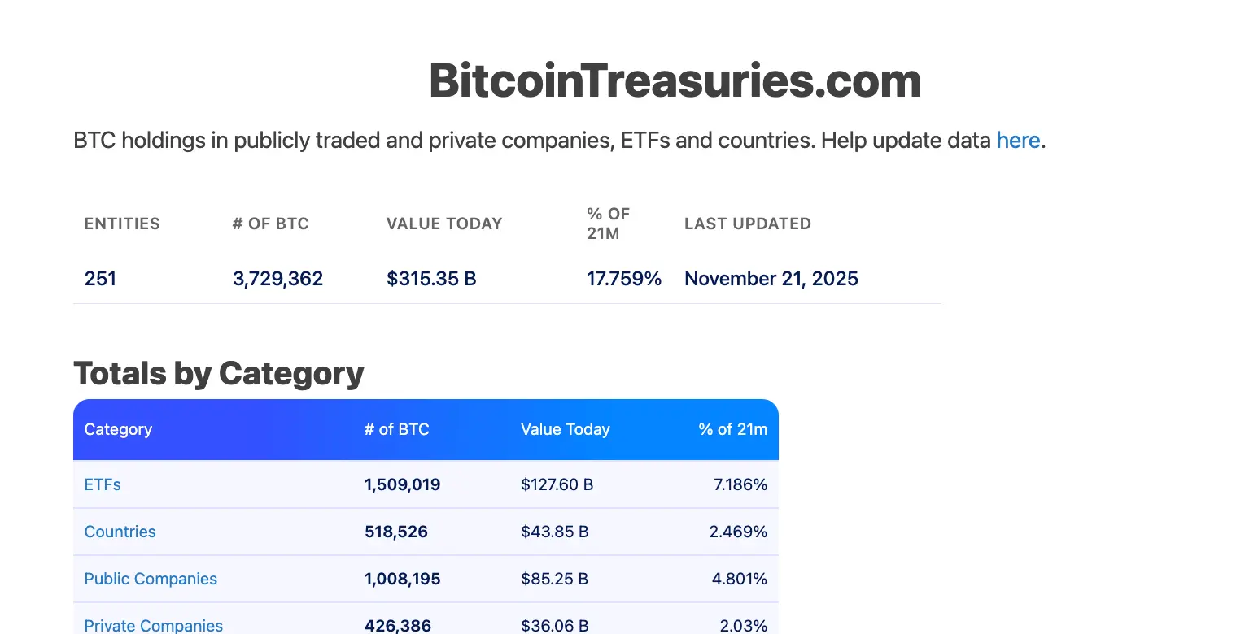Viewport: 1245px width, 634px height.
Task: Sort table by the % of 21m header
Action: [x=733, y=429]
